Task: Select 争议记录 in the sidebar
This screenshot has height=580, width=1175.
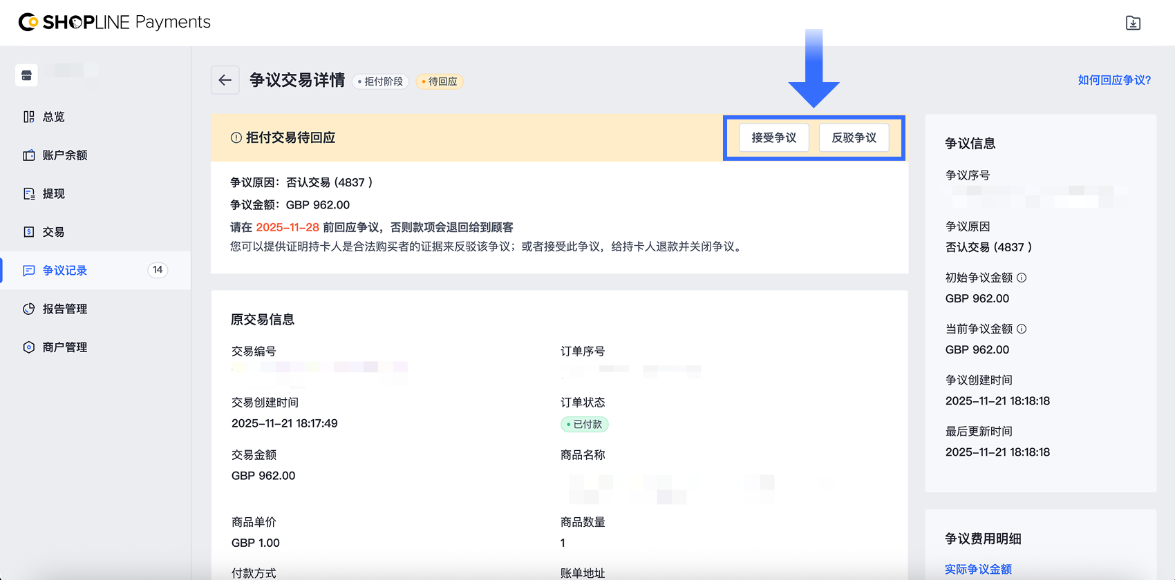Action: click(x=65, y=271)
